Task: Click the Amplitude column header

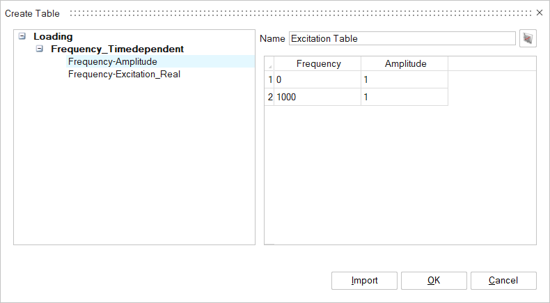Action: pyautogui.click(x=404, y=63)
